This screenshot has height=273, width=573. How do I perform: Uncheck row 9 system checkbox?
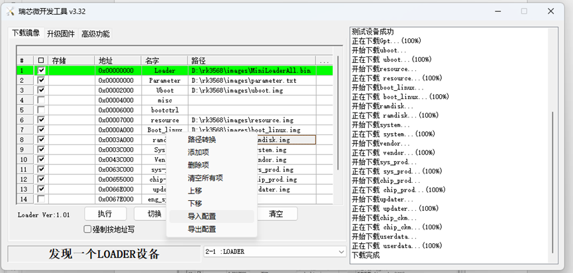point(42,149)
